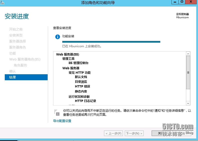Click the installation progress bar
The image size is (198, 141).
pos(111,42)
